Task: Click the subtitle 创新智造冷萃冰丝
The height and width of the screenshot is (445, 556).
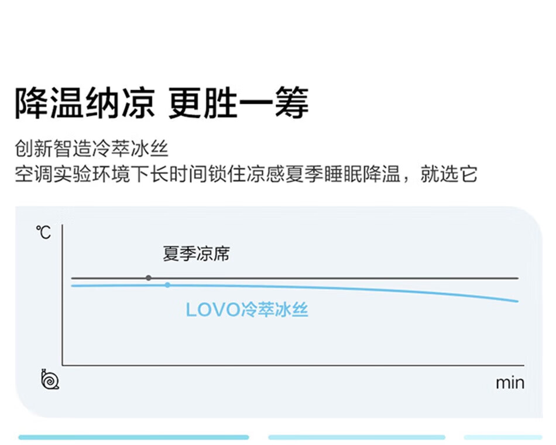Action: pyautogui.click(x=91, y=148)
